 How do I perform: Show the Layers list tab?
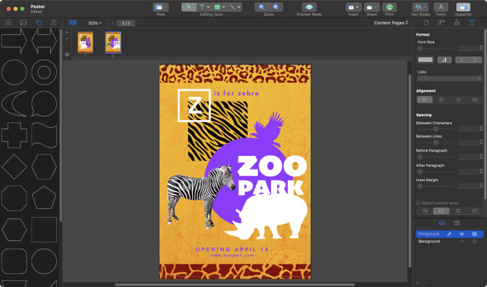pyautogui.click(x=441, y=223)
